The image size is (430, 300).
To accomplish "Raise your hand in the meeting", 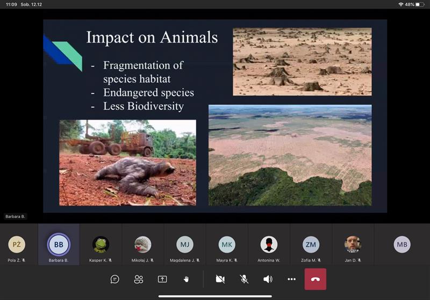I will tap(187, 279).
